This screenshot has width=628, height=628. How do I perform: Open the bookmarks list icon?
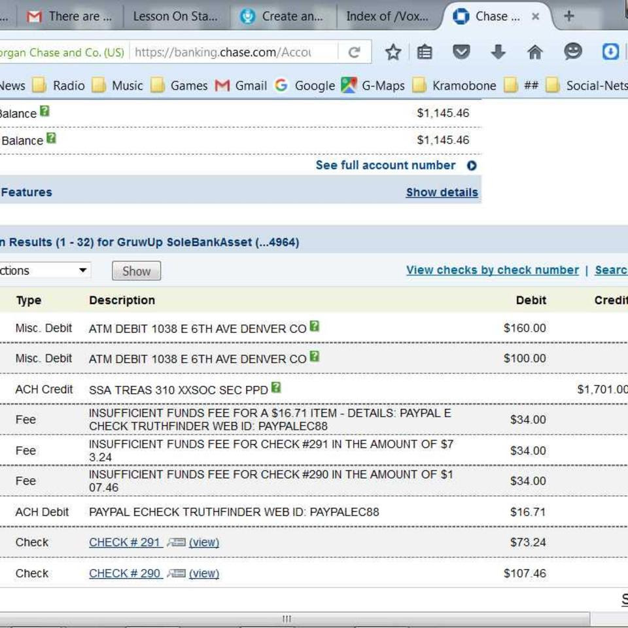[425, 52]
